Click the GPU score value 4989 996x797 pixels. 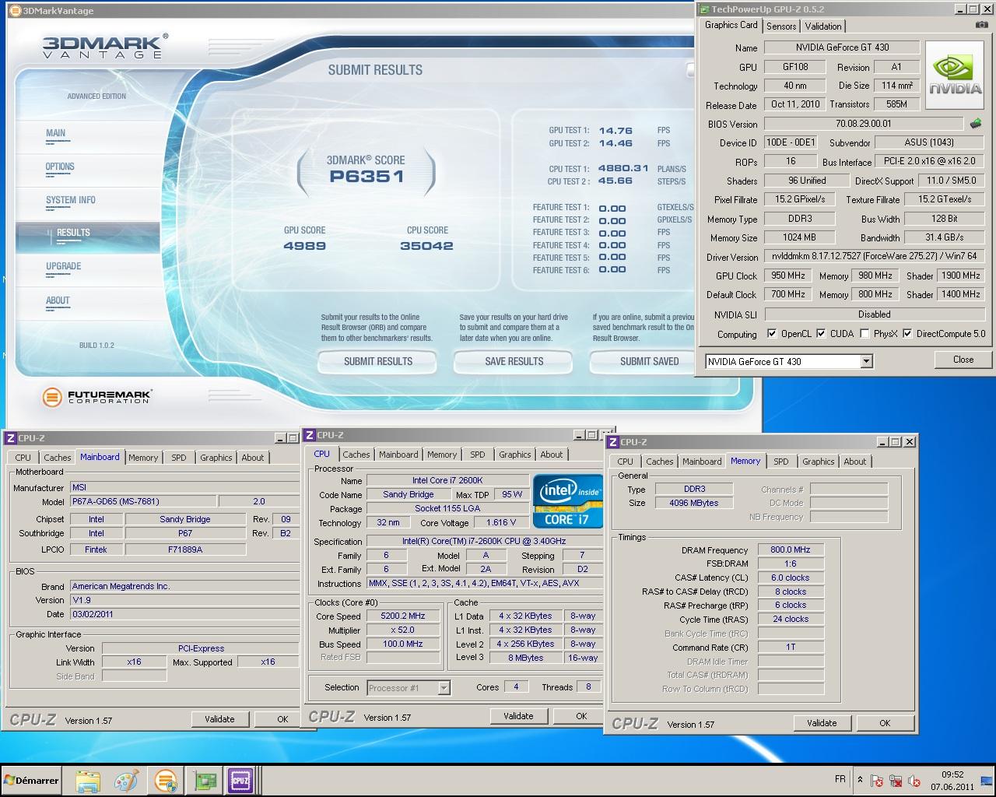(x=305, y=246)
